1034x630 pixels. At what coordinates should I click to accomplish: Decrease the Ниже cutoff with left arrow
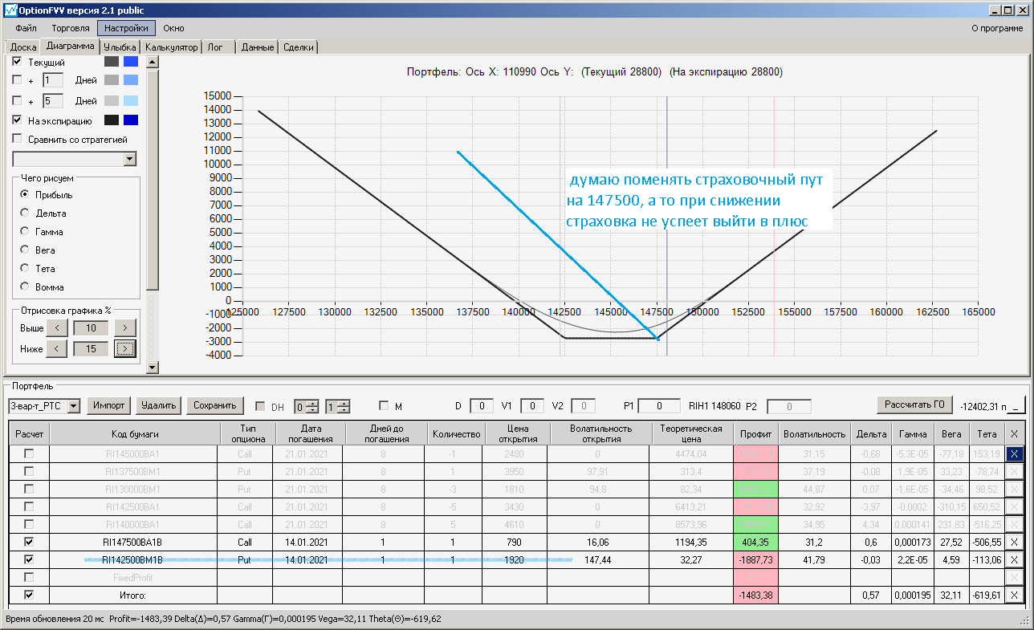click(56, 349)
